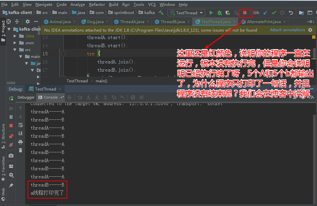
Task: Open Project Structure icon in toolbar
Action: tap(301, 13)
